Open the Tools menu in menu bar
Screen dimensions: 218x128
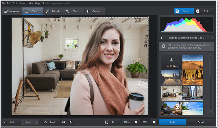click(x=15, y=3)
